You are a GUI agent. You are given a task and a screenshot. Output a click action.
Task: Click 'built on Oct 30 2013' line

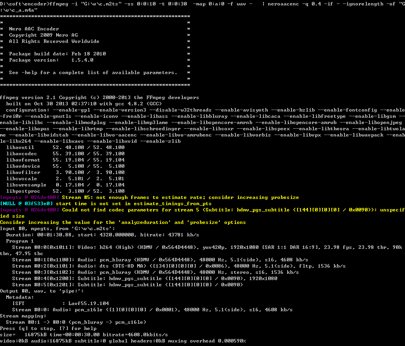(x=84, y=104)
